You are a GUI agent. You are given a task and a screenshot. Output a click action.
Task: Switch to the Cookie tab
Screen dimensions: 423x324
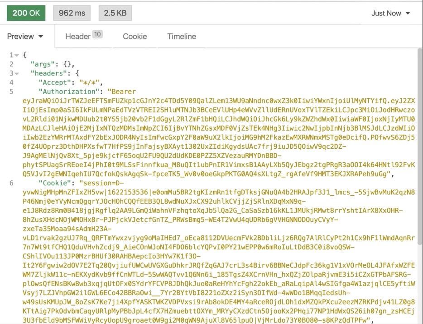point(135,37)
